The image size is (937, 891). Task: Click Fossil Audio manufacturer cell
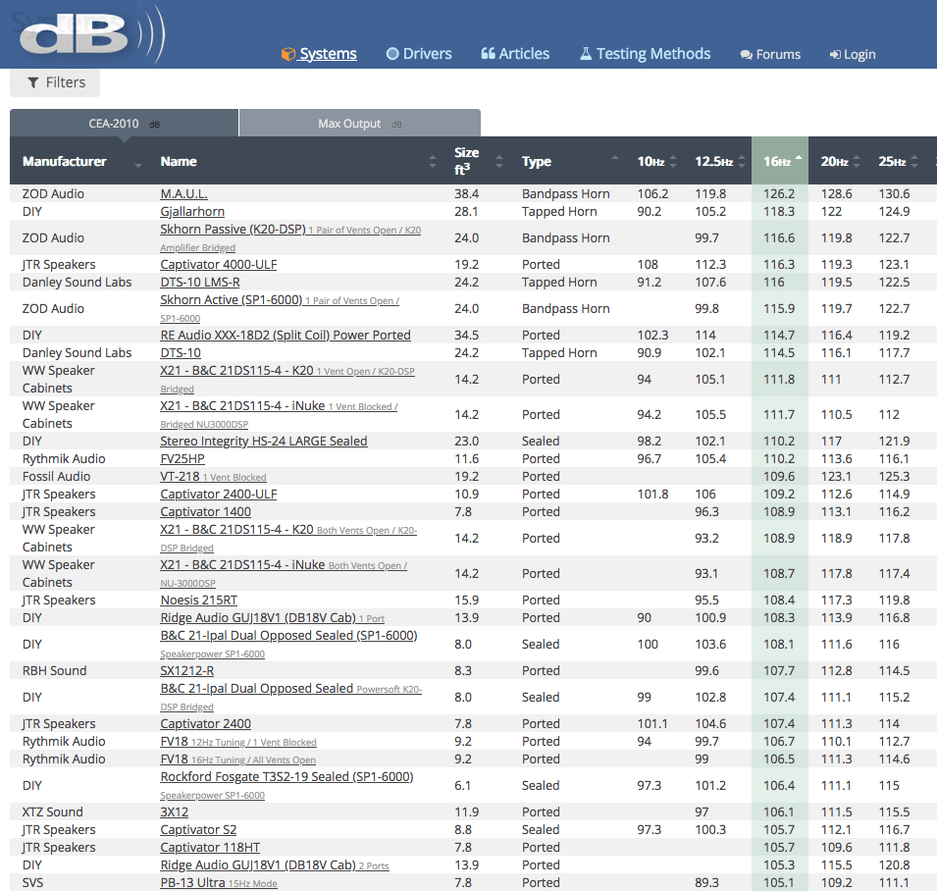pyautogui.click(x=56, y=476)
